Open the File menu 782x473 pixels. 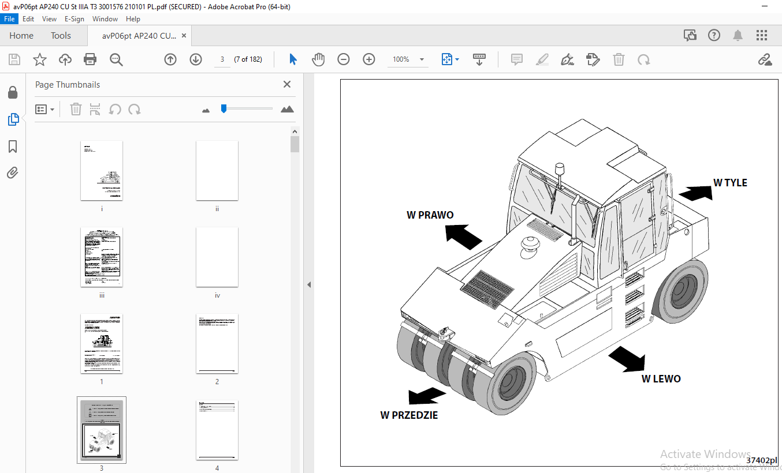(10, 19)
